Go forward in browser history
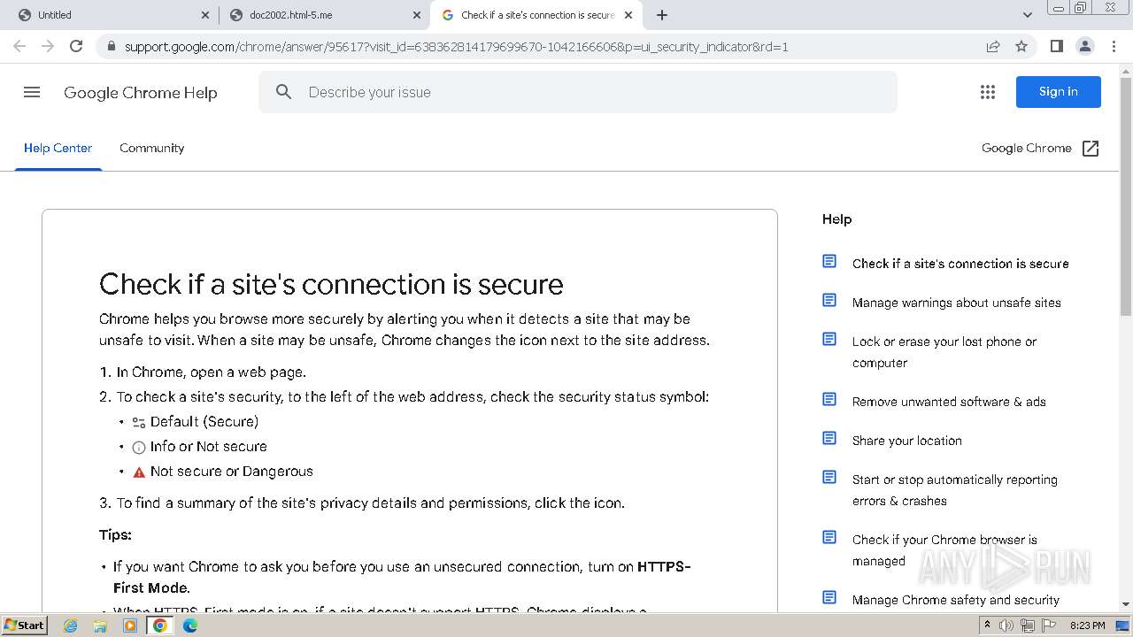 (48, 46)
